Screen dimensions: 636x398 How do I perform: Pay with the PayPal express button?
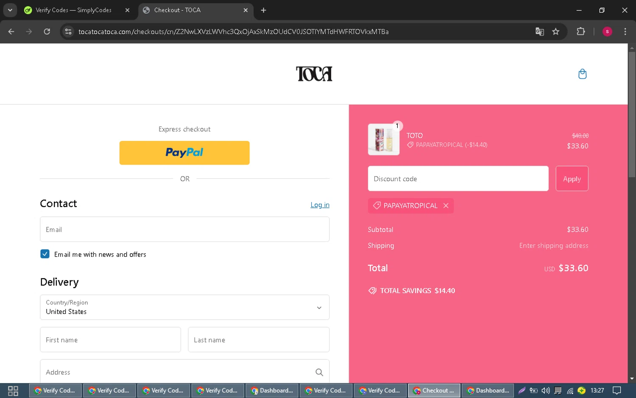point(184,153)
